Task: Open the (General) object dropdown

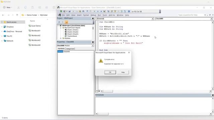Action: (x=152, y=19)
